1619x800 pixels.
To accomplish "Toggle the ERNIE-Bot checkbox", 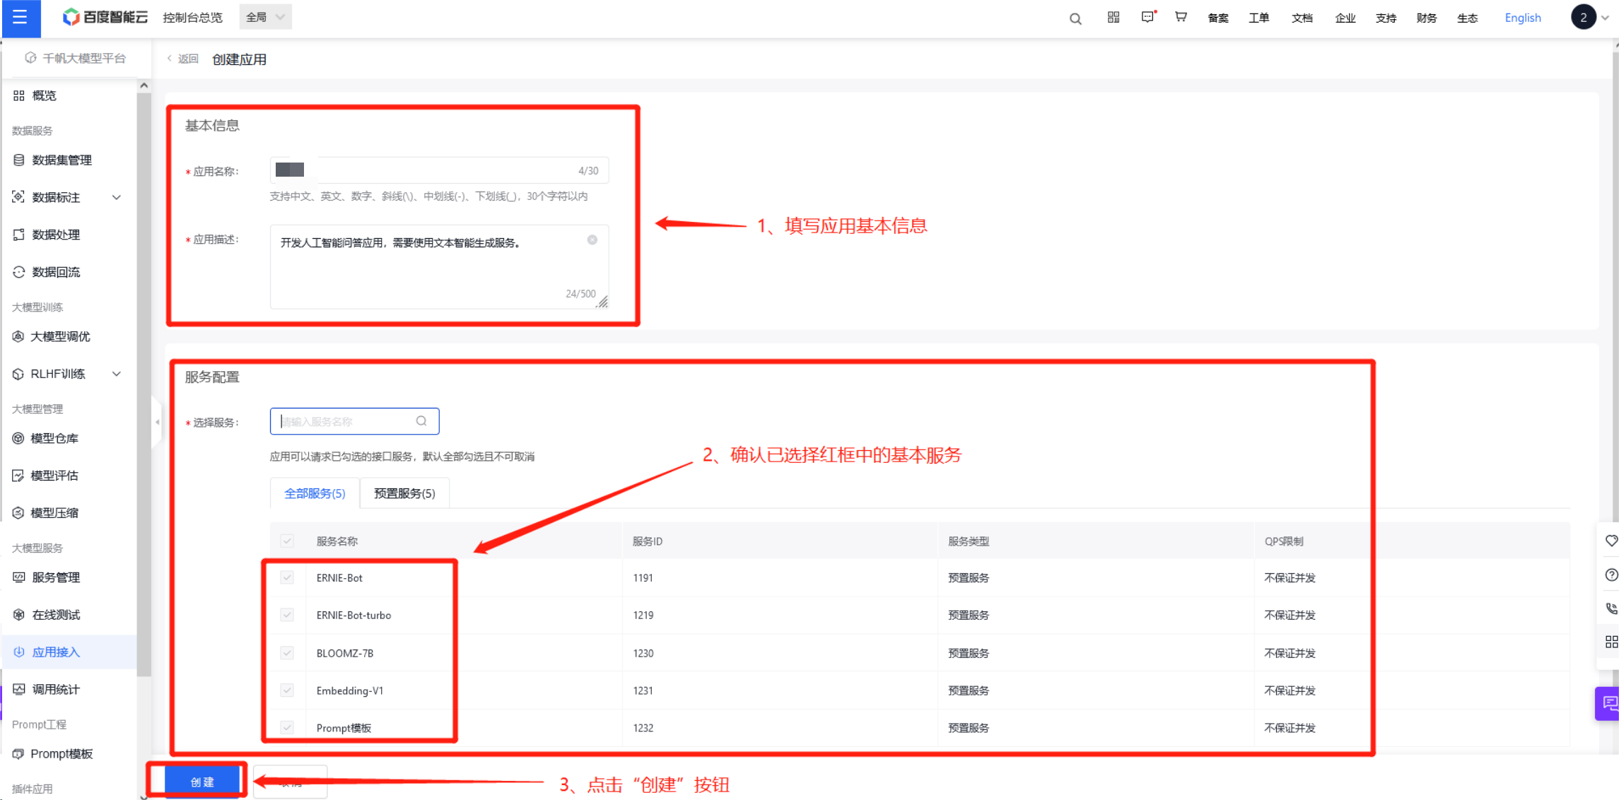I will [x=287, y=578].
